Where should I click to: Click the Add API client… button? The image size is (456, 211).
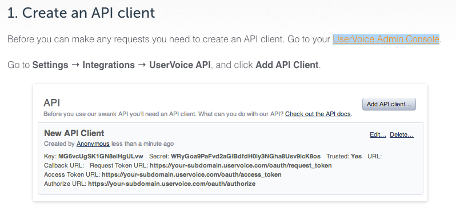coord(389,104)
